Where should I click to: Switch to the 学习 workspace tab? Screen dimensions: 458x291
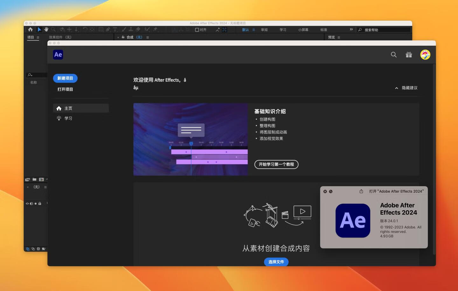click(283, 30)
